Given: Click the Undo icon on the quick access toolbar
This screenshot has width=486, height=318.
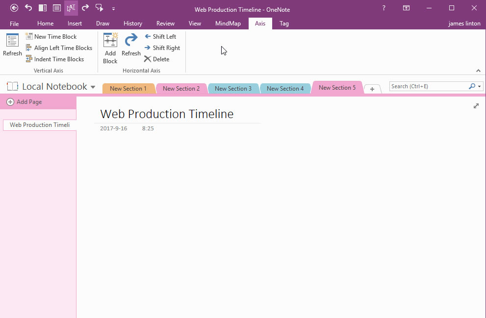Looking at the screenshot, I should click(28, 7).
